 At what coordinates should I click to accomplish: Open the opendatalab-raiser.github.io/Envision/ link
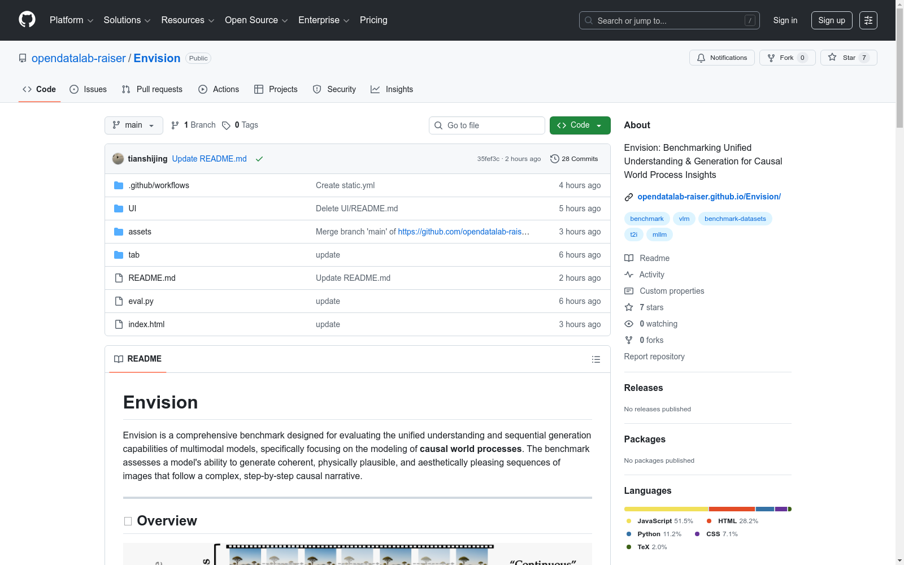click(x=709, y=197)
